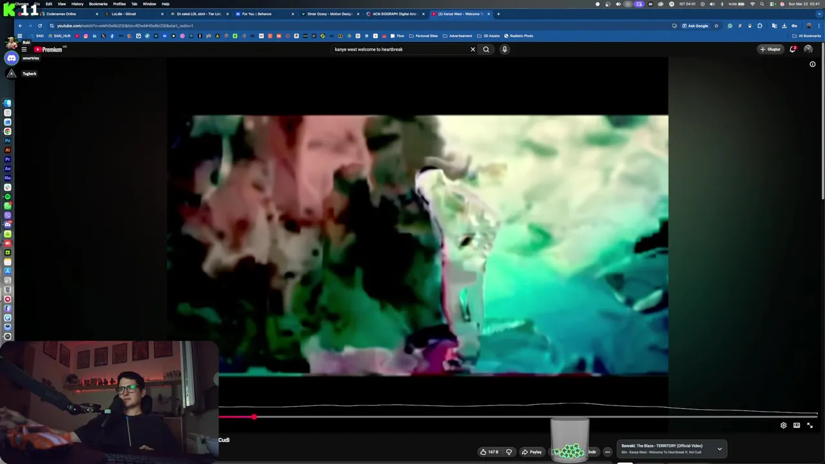Switch to theater mode in player
825x464 pixels.
click(797, 425)
